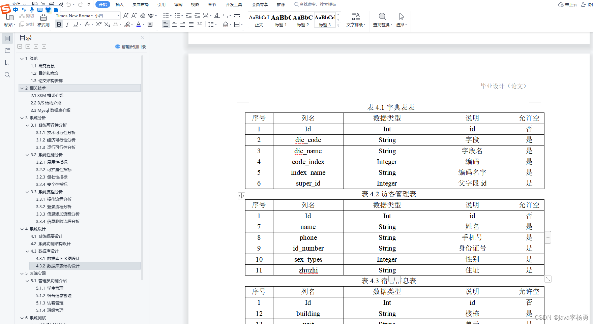Open the 开发工具 ribbon tab
The width and height of the screenshot is (593, 324).
(234, 4)
